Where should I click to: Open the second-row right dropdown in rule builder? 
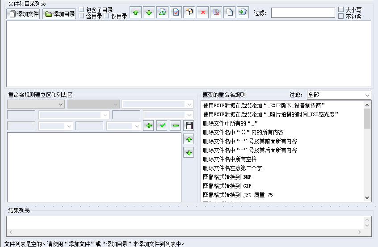pyautogui.click(x=168, y=115)
